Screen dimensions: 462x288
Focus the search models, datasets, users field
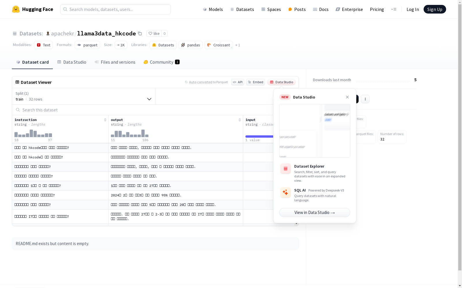115,9
